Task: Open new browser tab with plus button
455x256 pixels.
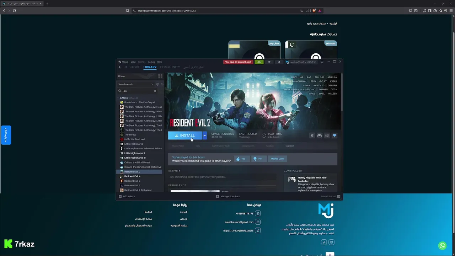Action: pos(47,4)
